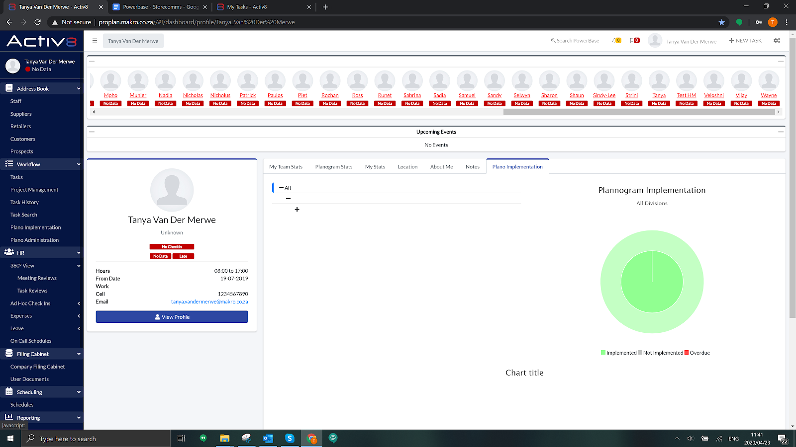Click the Search PowerBase field
The width and height of the screenshot is (796, 447).
[575, 41]
